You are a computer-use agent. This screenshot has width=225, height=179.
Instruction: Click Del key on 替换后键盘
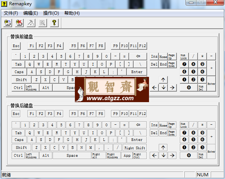pos(154,133)
